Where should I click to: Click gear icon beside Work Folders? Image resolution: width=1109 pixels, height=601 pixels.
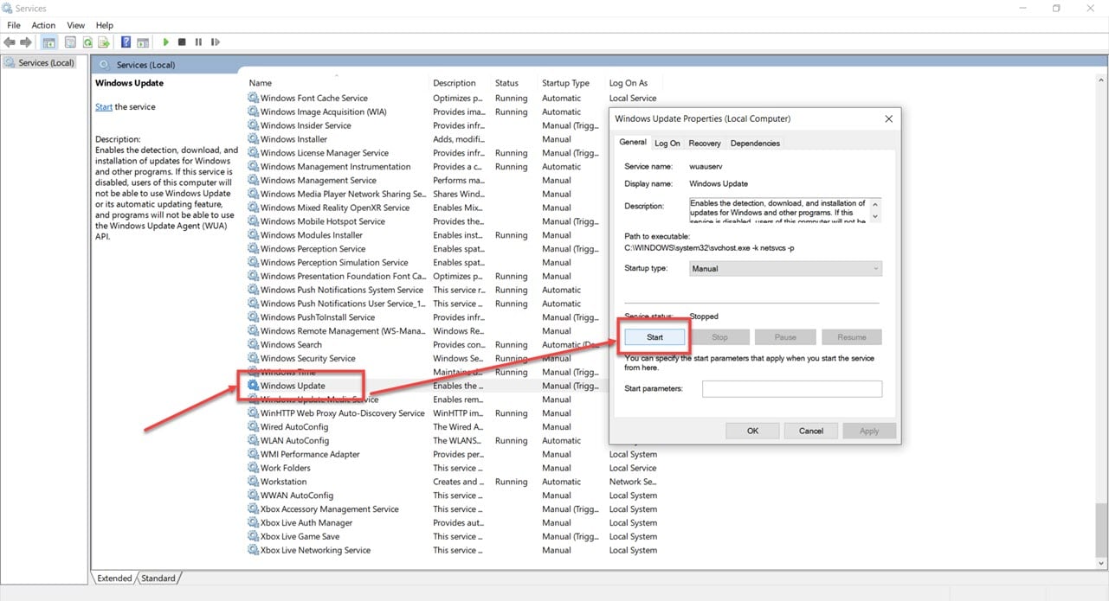click(x=254, y=468)
